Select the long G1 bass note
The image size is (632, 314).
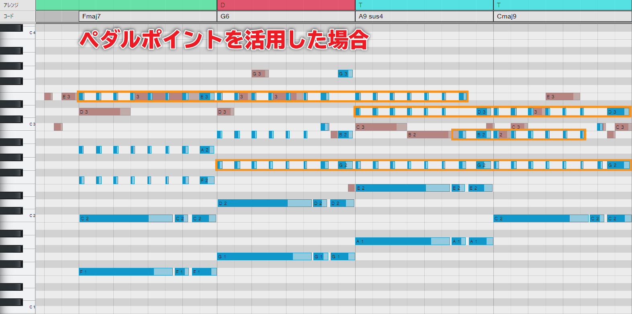[264, 257]
